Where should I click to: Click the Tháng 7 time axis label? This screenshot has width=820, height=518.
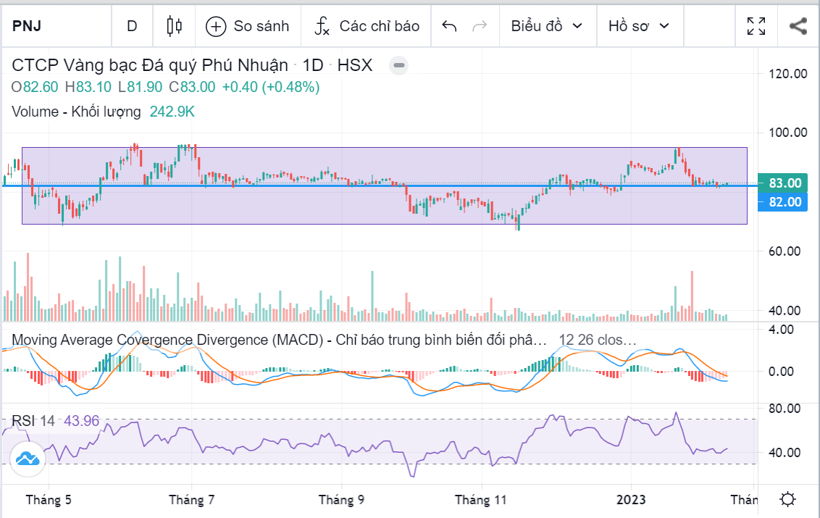tap(192, 500)
